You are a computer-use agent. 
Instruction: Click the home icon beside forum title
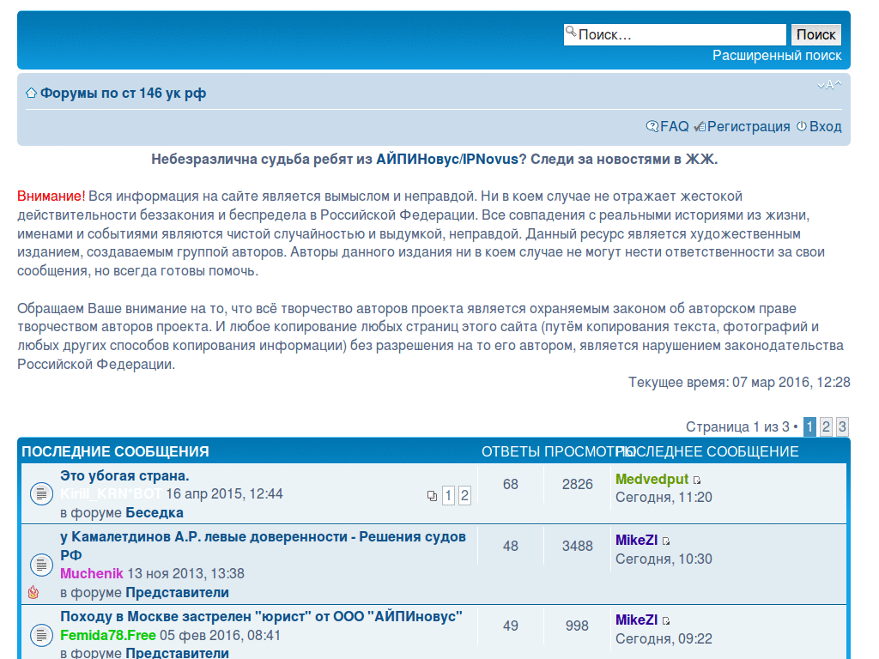pos(32,93)
